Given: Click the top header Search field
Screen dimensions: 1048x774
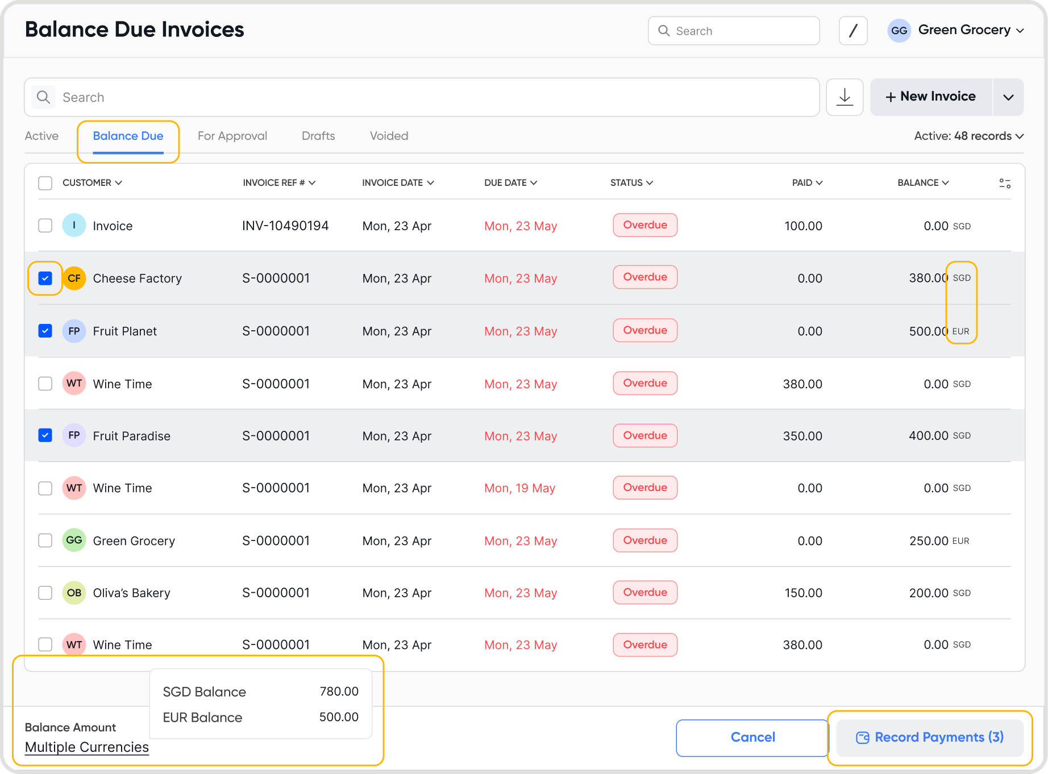Looking at the screenshot, I should tap(733, 31).
